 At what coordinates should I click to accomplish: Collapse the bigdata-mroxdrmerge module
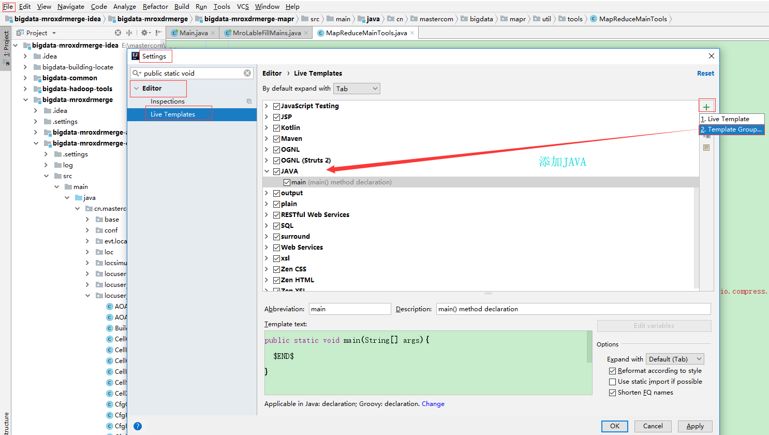tap(25, 100)
